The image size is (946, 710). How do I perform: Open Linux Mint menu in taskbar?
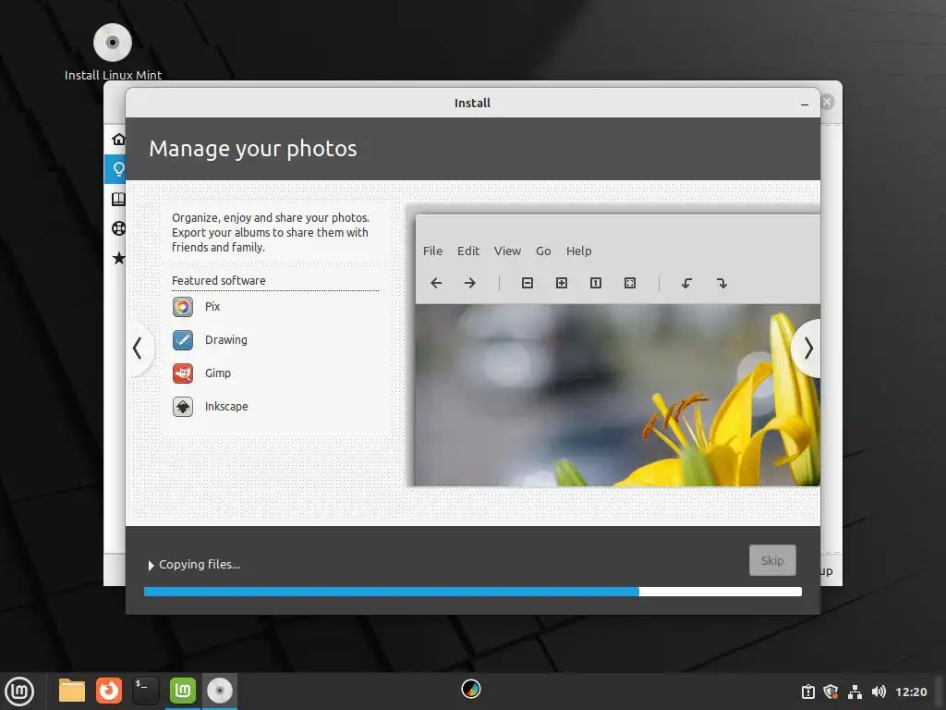tap(19, 692)
